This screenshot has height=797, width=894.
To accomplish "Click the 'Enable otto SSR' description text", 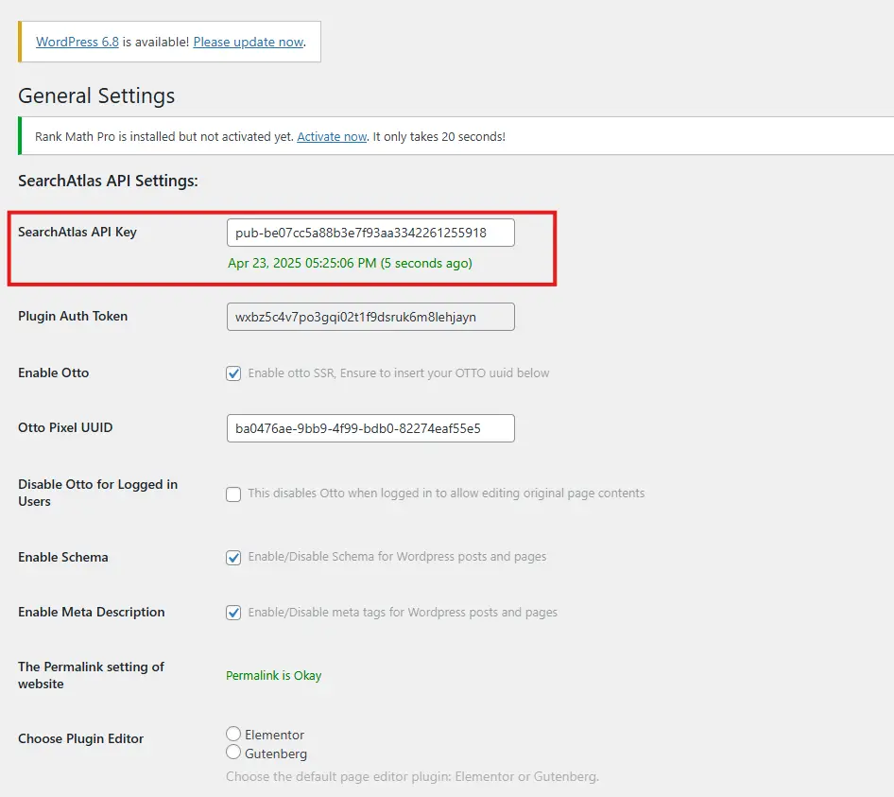I will 398,373.
